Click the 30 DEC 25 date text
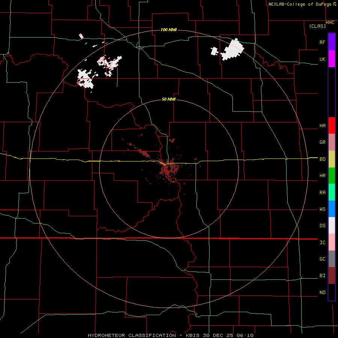This screenshot has width=338, height=338. (218, 335)
